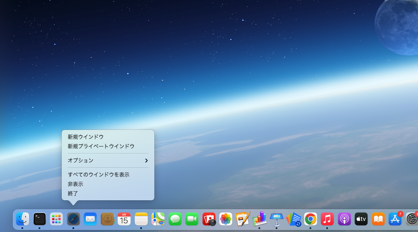Image resolution: width=418 pixels, height=232 pixels.
Task: Start FaceTime from the Dock
Action: 192,219
